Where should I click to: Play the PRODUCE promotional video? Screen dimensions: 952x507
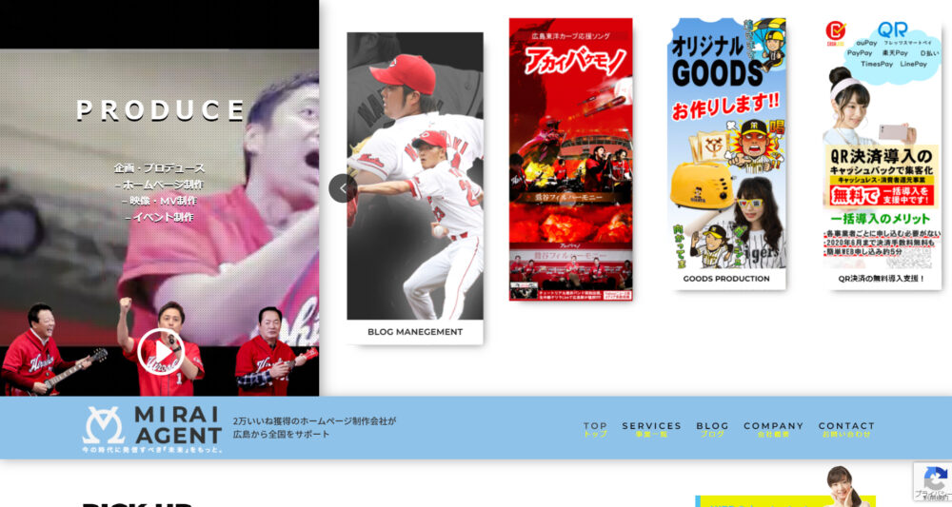(x=161, y=352)
